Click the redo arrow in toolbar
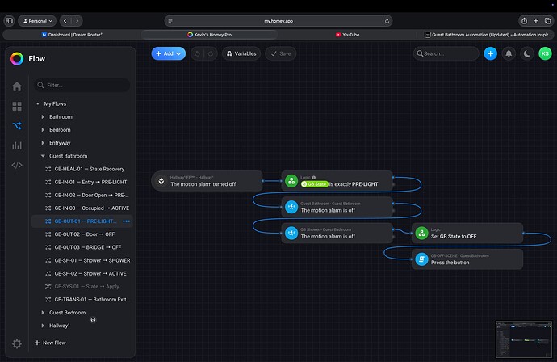 click(211, 53)
